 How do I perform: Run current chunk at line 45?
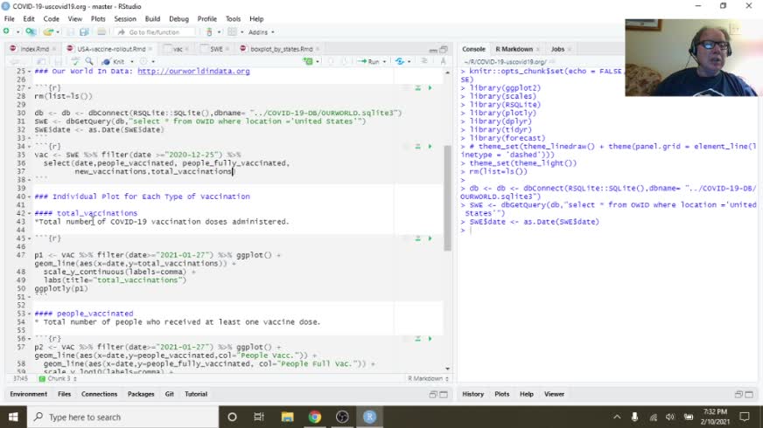point(430,238)
